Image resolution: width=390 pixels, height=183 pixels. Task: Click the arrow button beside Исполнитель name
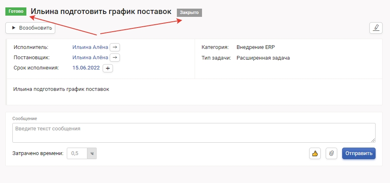point(115,47)
